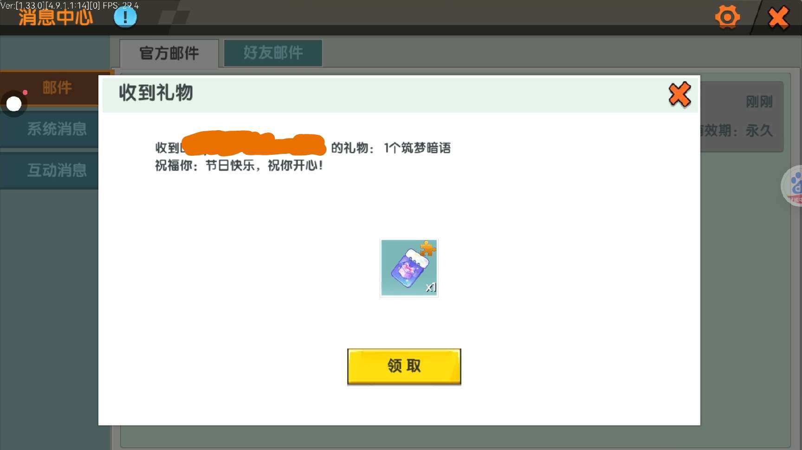Select the 筑梦暗语 gift item thumbnail
Image resolution: width=802 pixels, height=450 pixels.
coord(409,268)
